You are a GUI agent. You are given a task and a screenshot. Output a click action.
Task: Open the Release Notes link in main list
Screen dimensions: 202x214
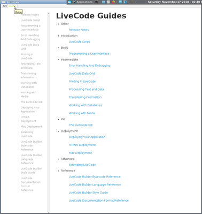click(79, 30)
